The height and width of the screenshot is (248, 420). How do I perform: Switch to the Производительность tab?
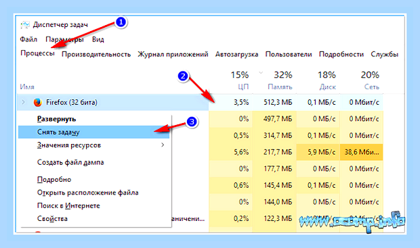pos(96,54)
